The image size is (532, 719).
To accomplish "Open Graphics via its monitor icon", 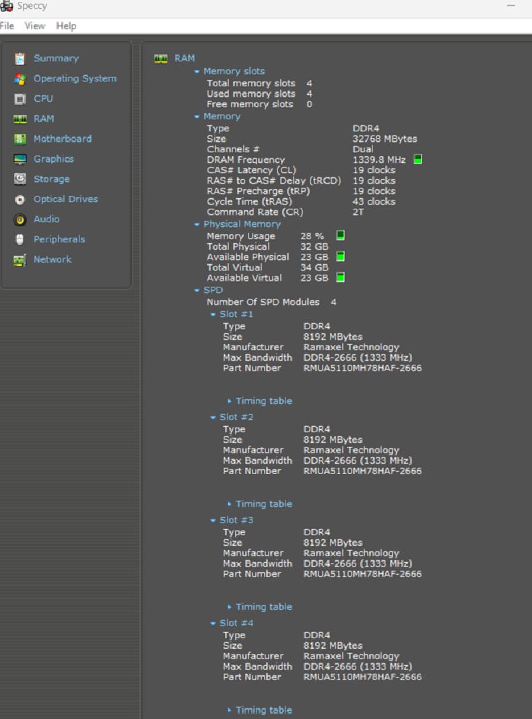I will [20, 159].
